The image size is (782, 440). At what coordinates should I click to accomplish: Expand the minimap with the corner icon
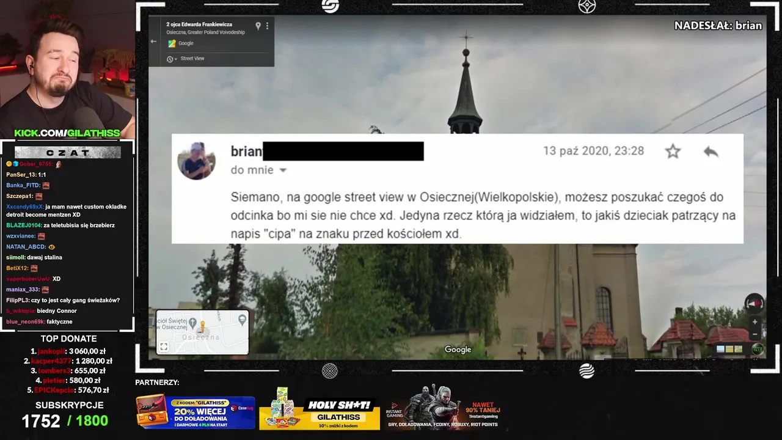[x=164, y=347]
